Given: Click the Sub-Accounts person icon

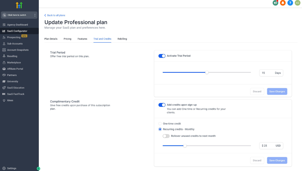Looking at the screenshot, I should pos(4,44).
